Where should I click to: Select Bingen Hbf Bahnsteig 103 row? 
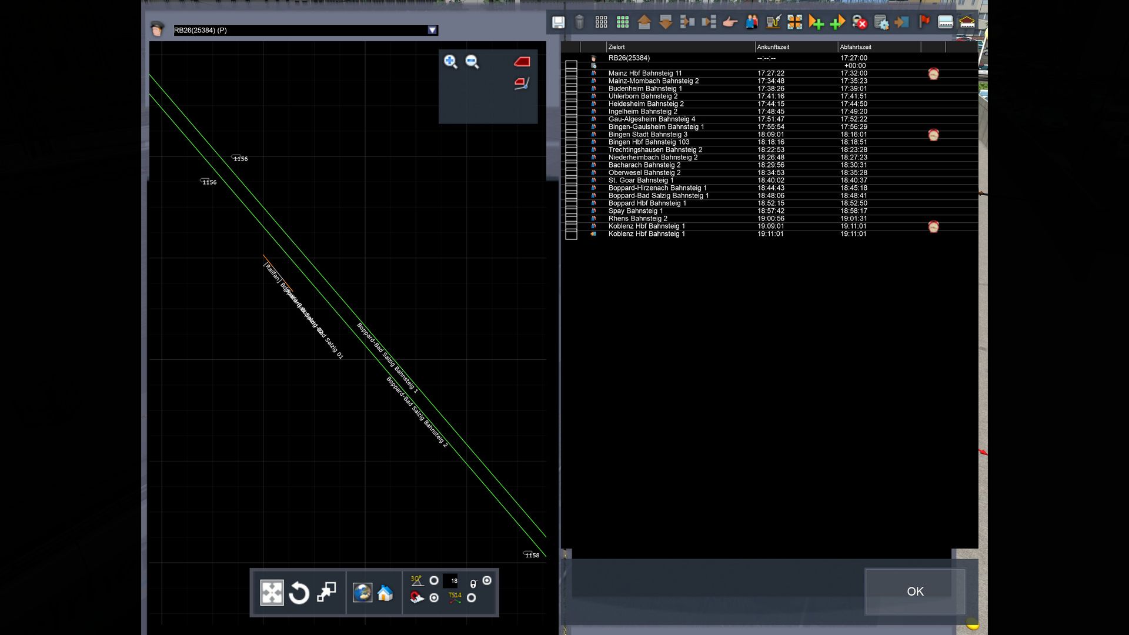coord(649,142)
